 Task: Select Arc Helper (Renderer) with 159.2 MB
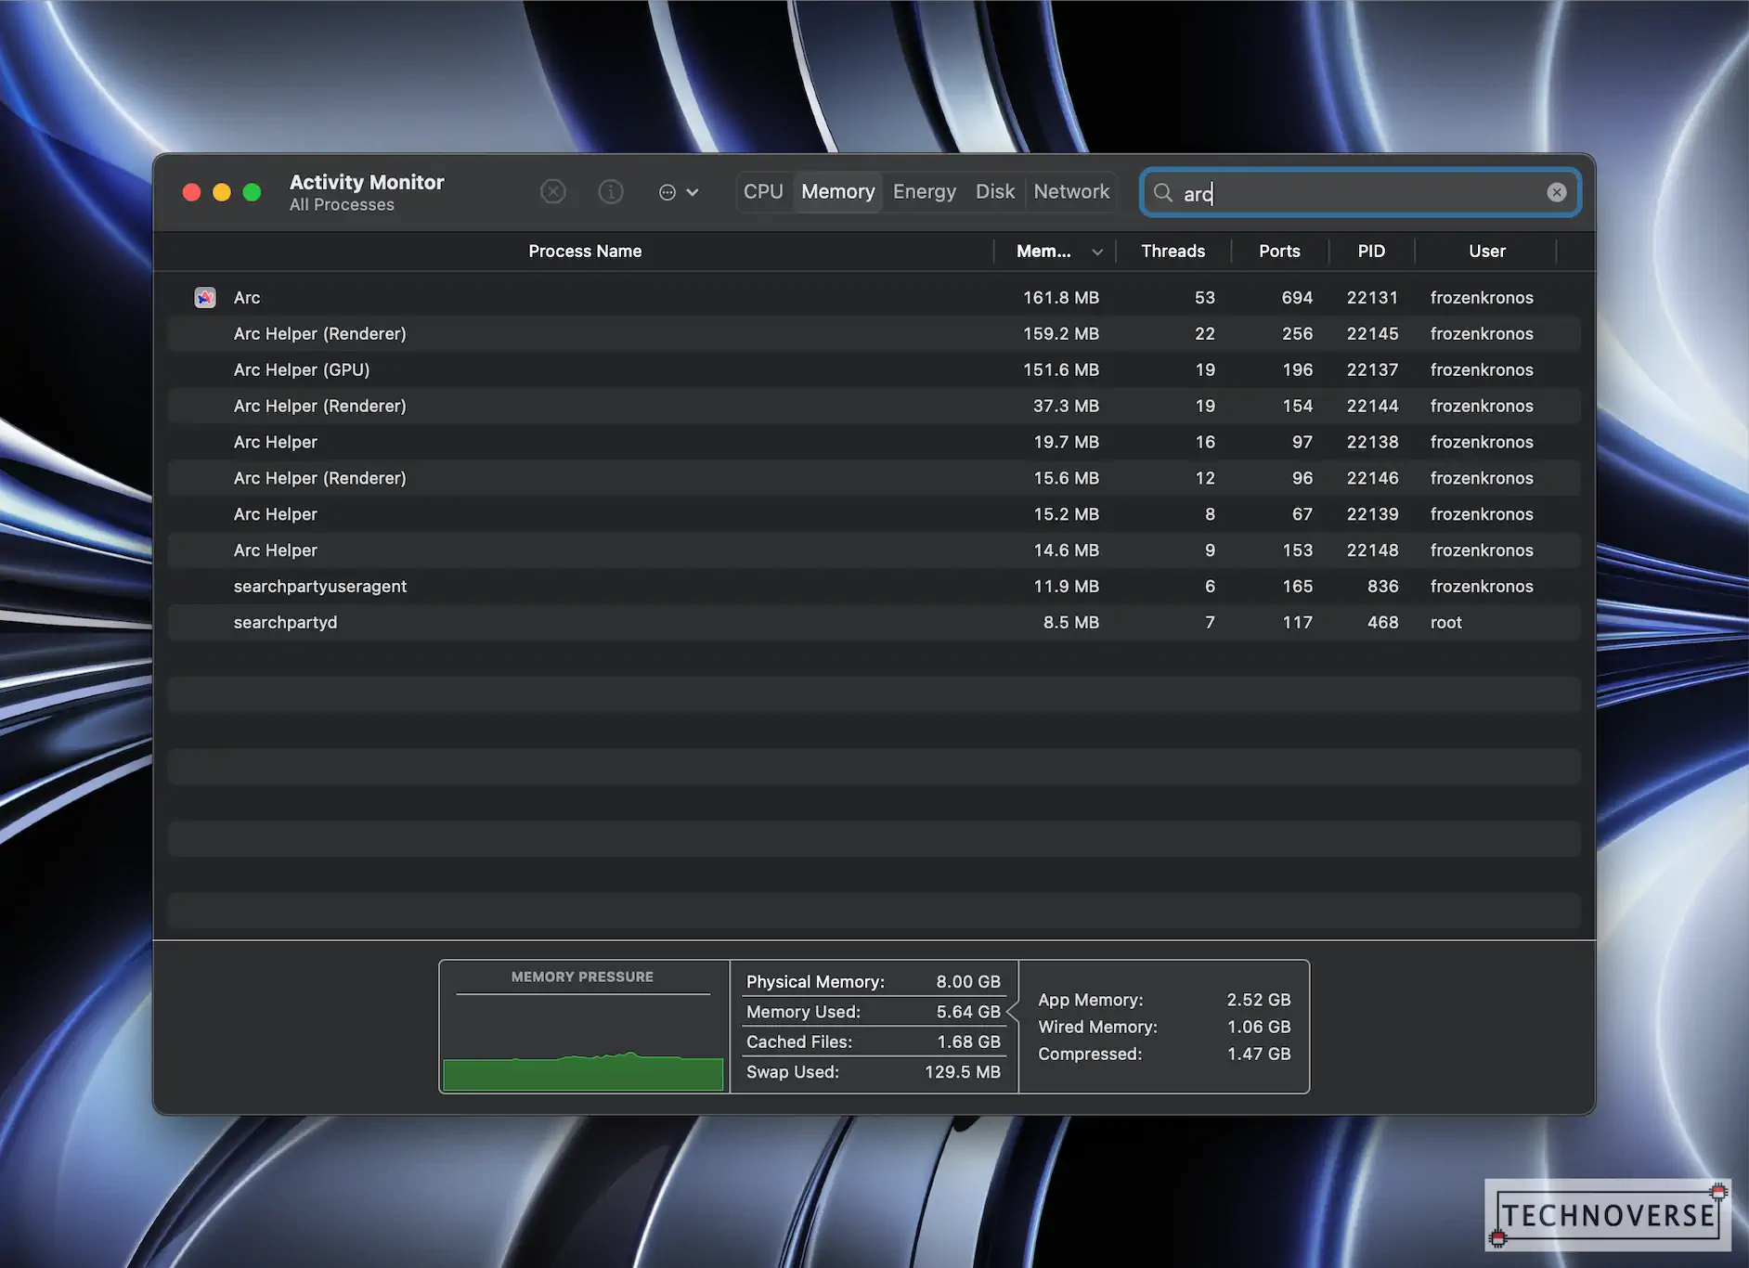coord(874,333)
